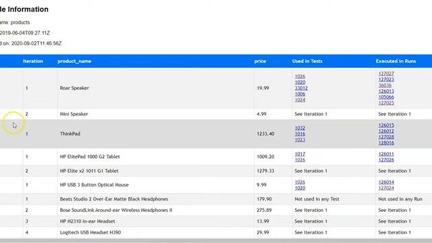Select Bose SoundLink Around-ear Wireless Headphones cell
Viewport: 432px width, 243px height.
(x=155, y=210)
